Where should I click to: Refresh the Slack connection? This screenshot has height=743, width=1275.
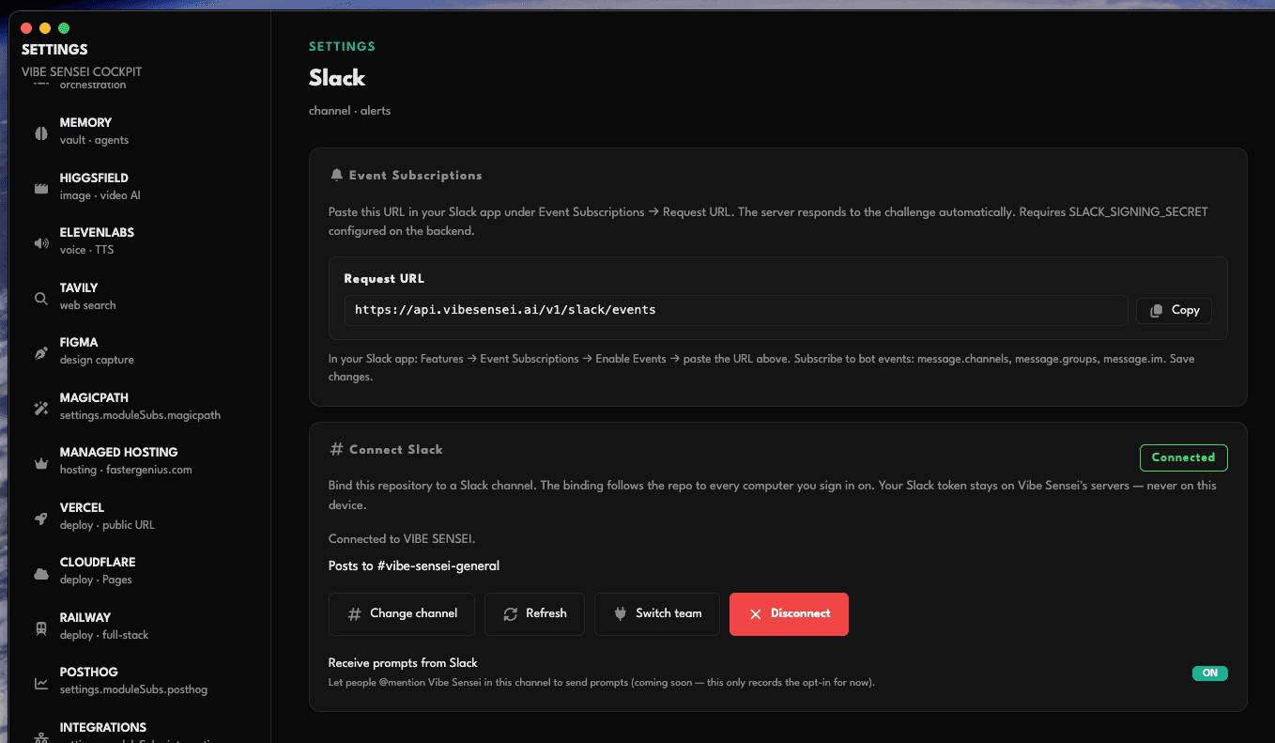534,614
